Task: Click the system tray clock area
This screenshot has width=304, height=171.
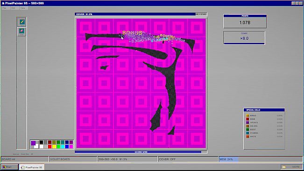Action: 291,167
